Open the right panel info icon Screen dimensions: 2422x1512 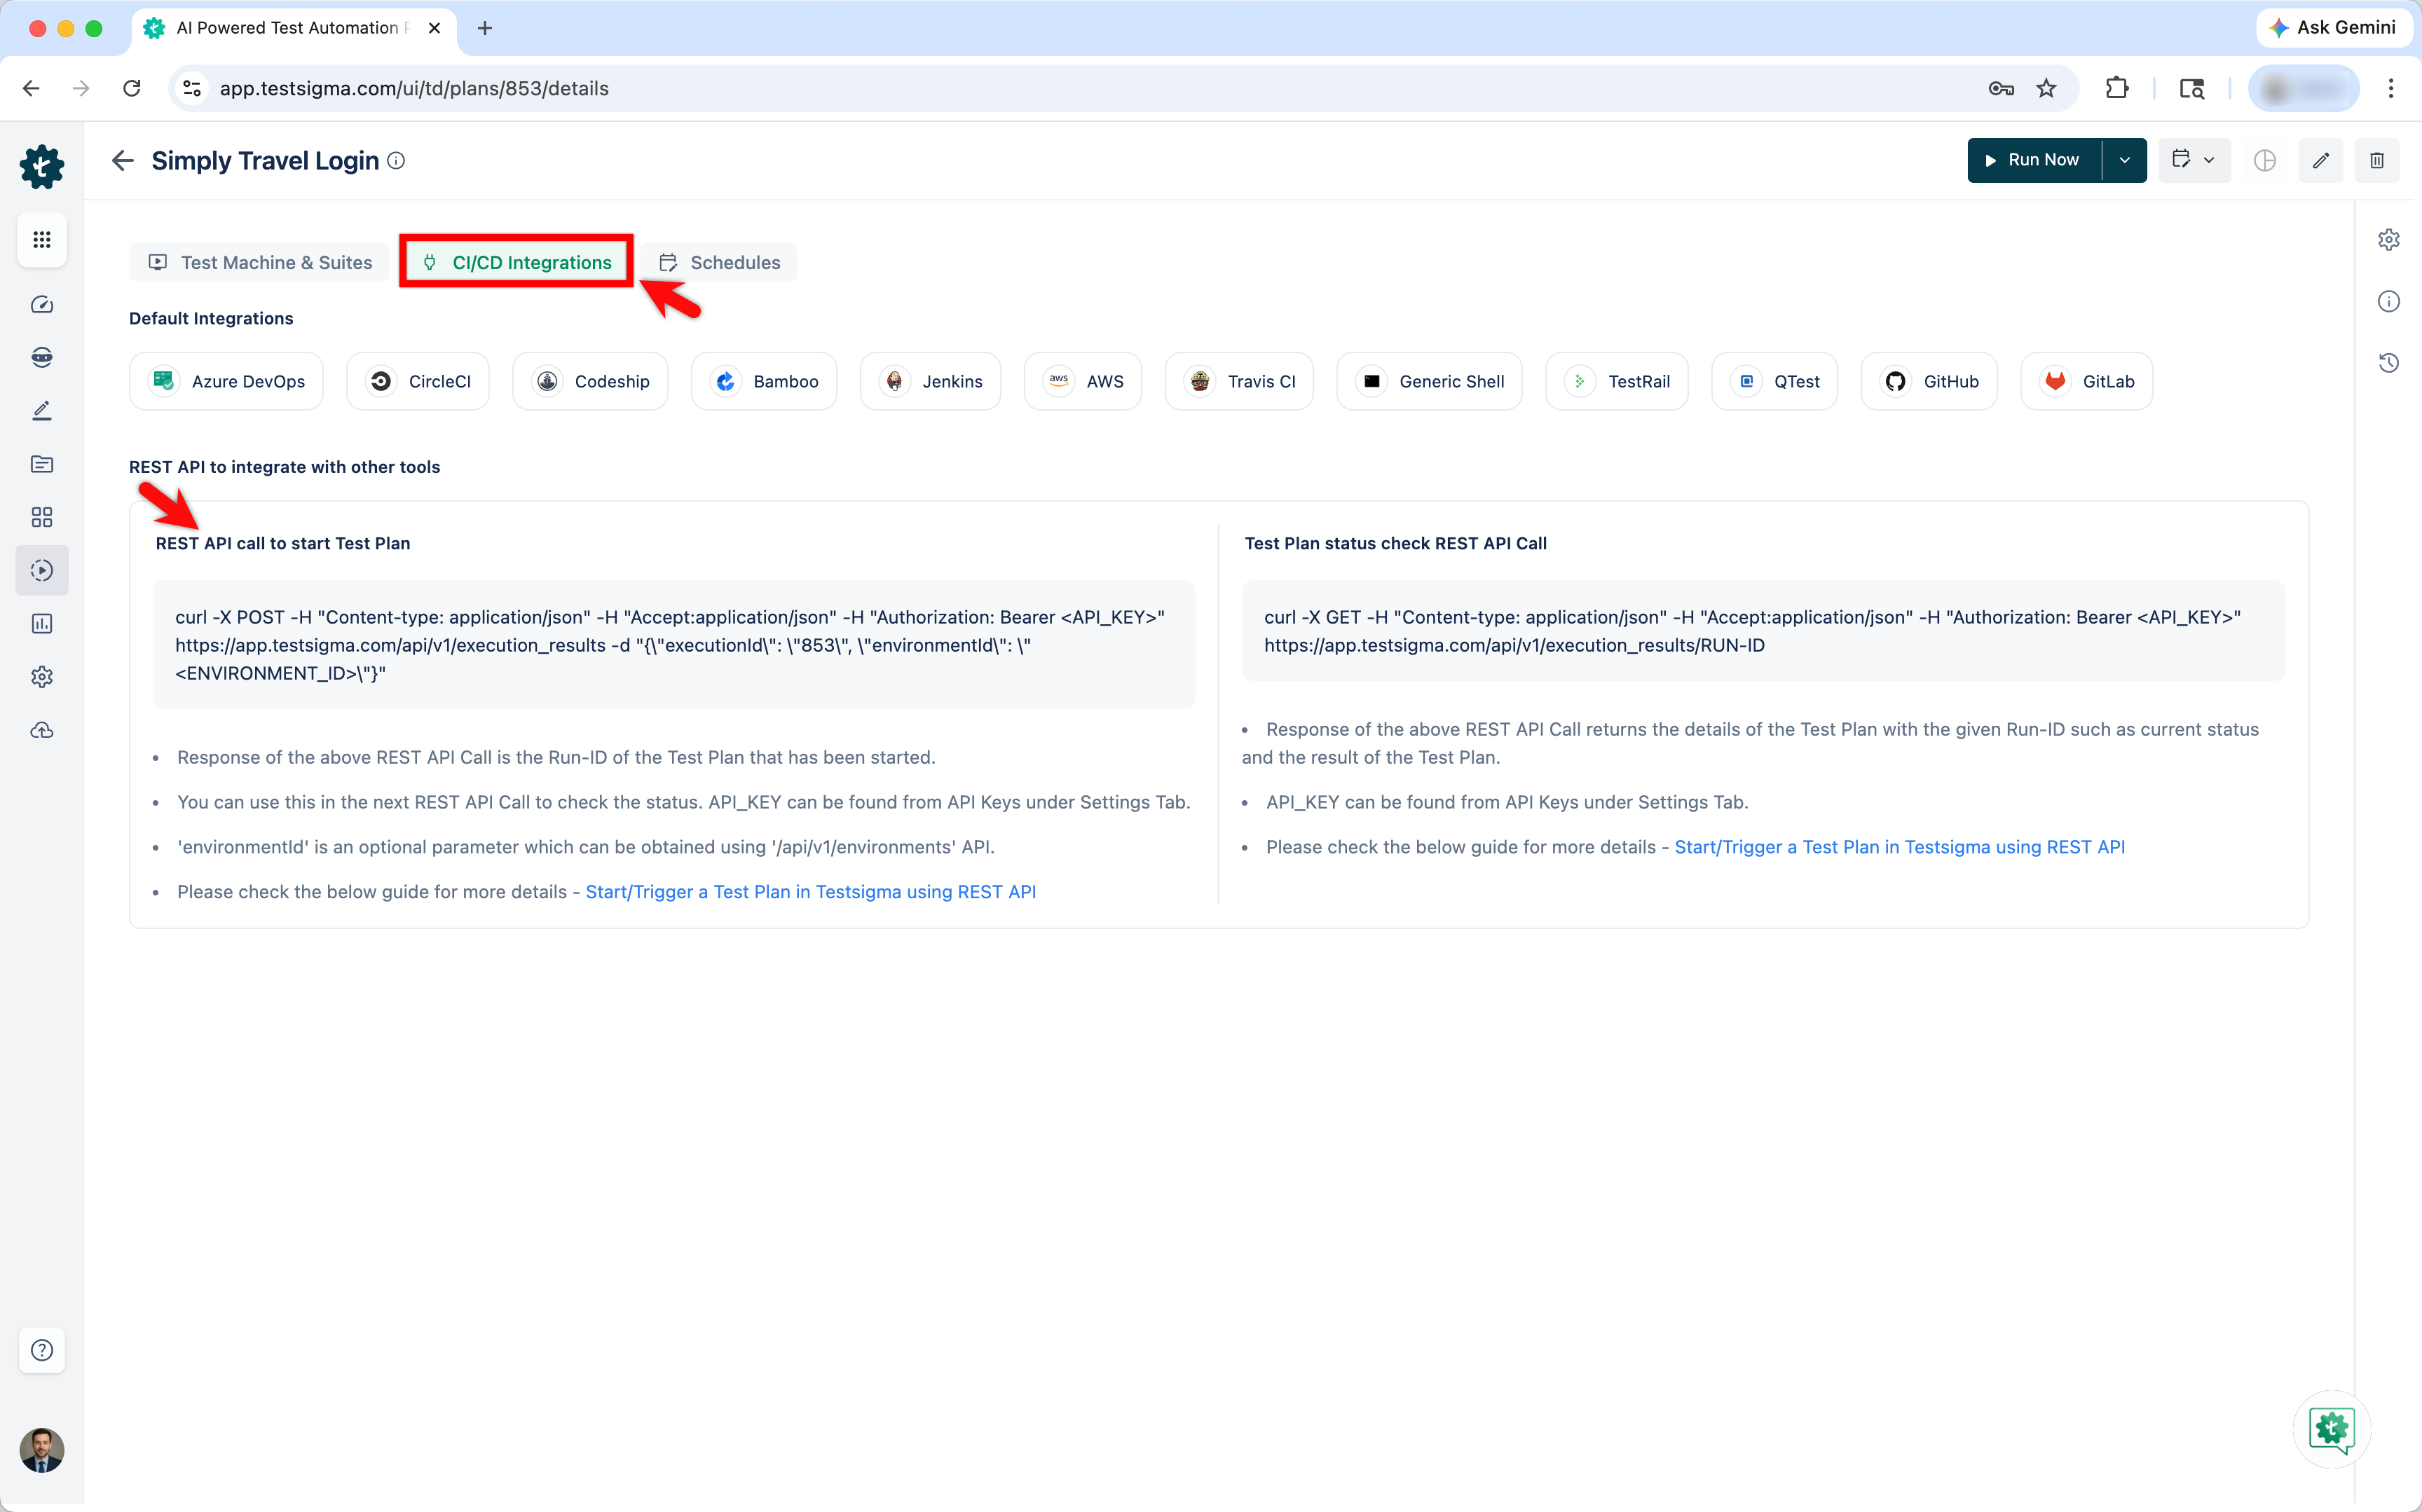pos(2389,301)
